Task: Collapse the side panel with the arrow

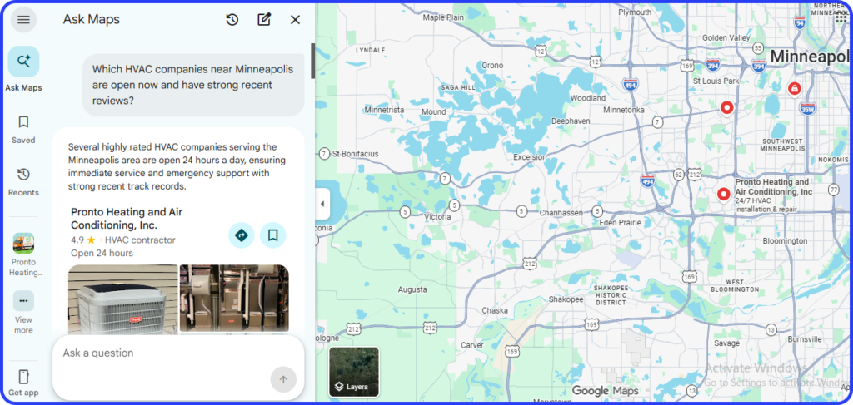Action: tap(322, 204)
